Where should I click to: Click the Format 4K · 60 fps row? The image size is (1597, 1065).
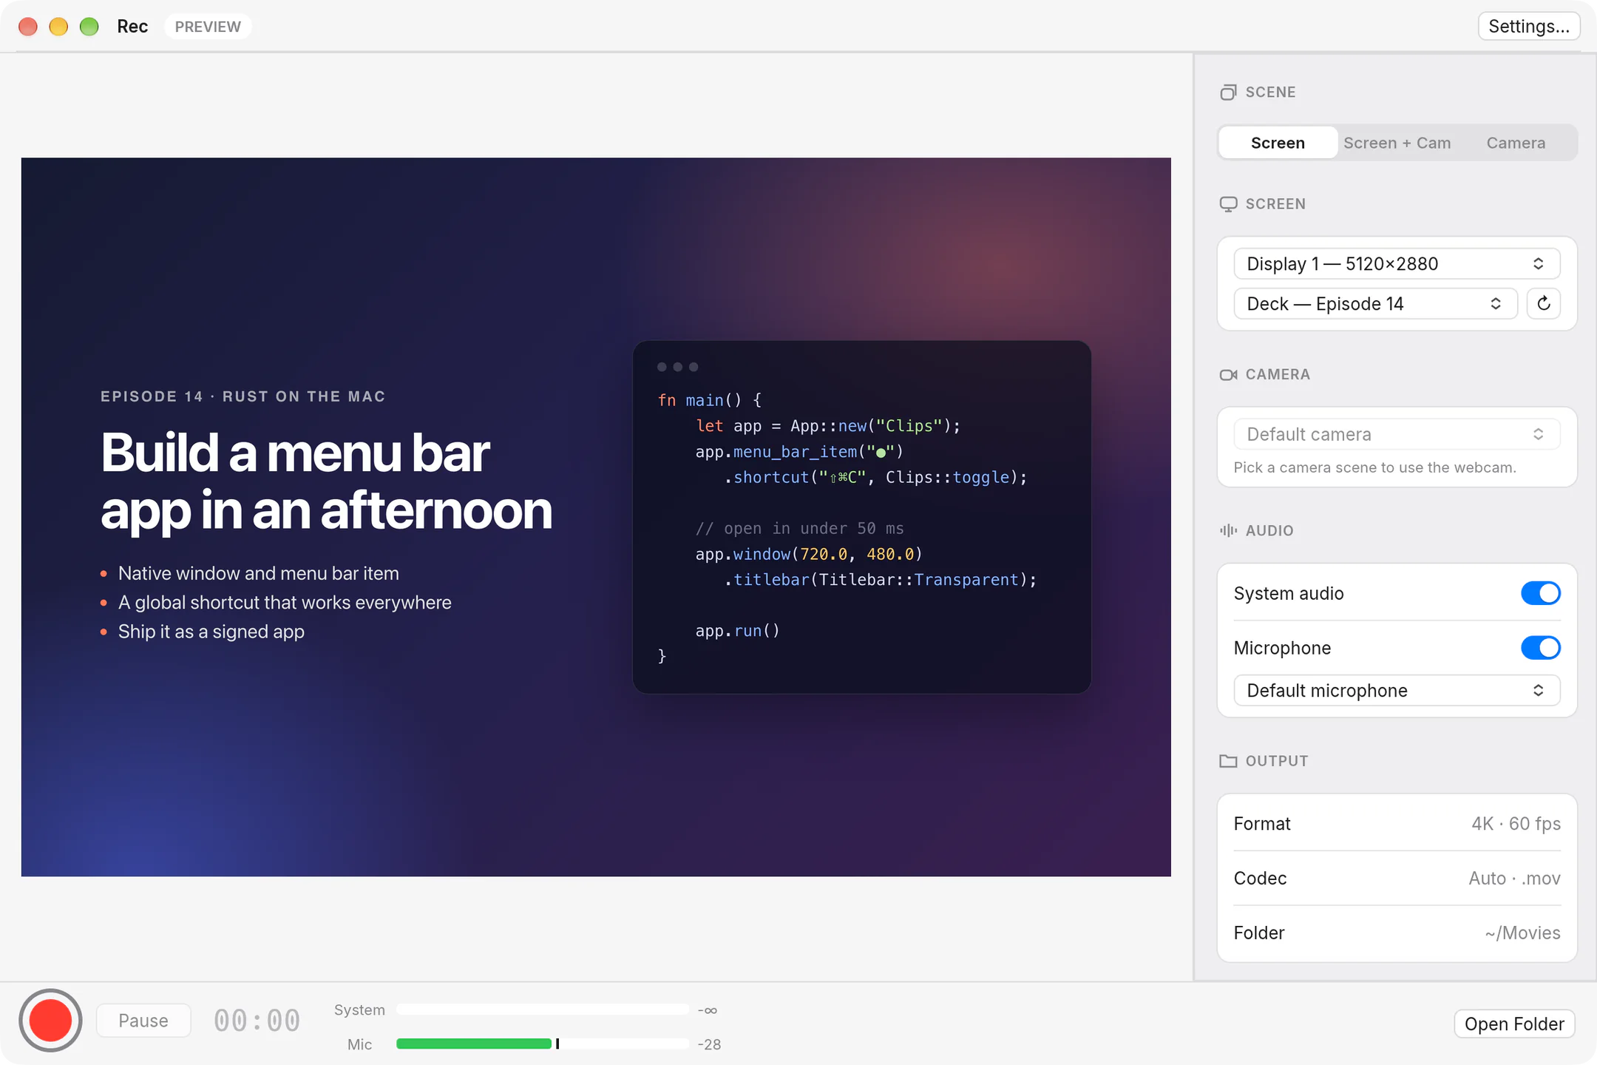[1397, 823]
